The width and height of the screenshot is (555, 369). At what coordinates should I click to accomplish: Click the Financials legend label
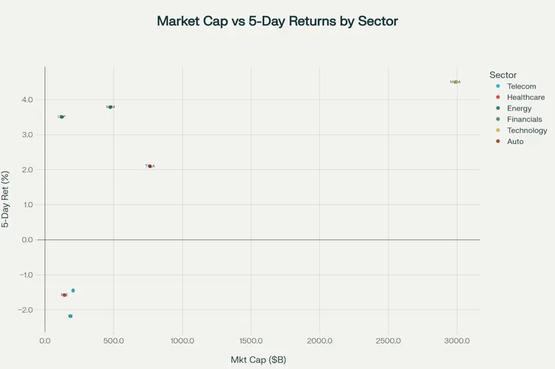tap(524, 119)
